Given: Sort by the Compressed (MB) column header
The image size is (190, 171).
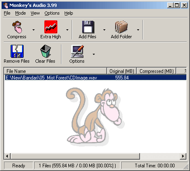Looking at the screenshot, I should point(157,71).
